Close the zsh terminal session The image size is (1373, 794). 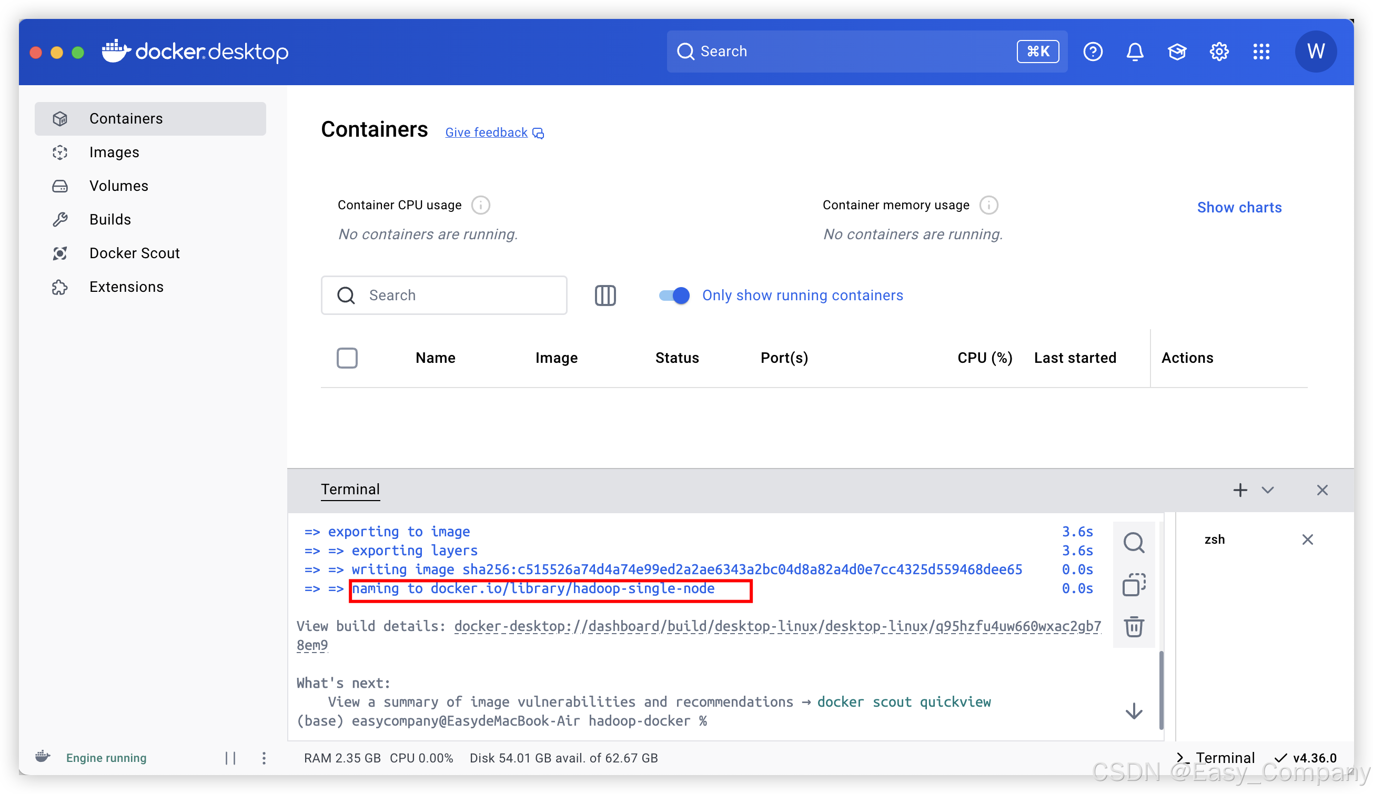pos(1307,539)
